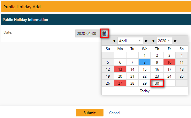
Task: Go to previous month arrow
Action: [x=114, y=41]
